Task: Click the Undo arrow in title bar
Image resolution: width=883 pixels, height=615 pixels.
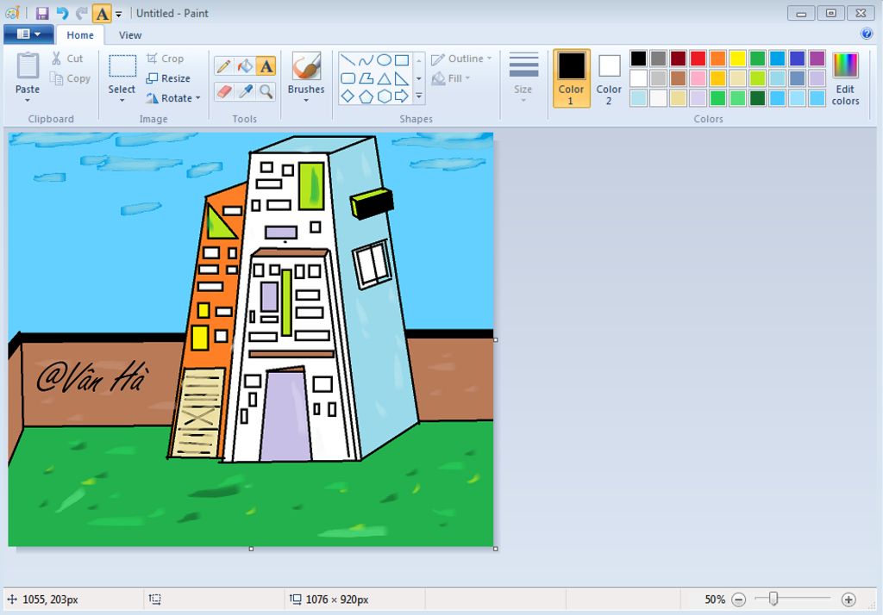Action: 62,13
